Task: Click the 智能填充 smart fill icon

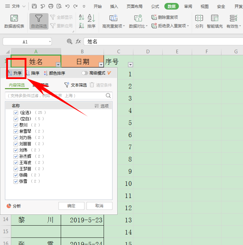Action: tap(215, 18)
